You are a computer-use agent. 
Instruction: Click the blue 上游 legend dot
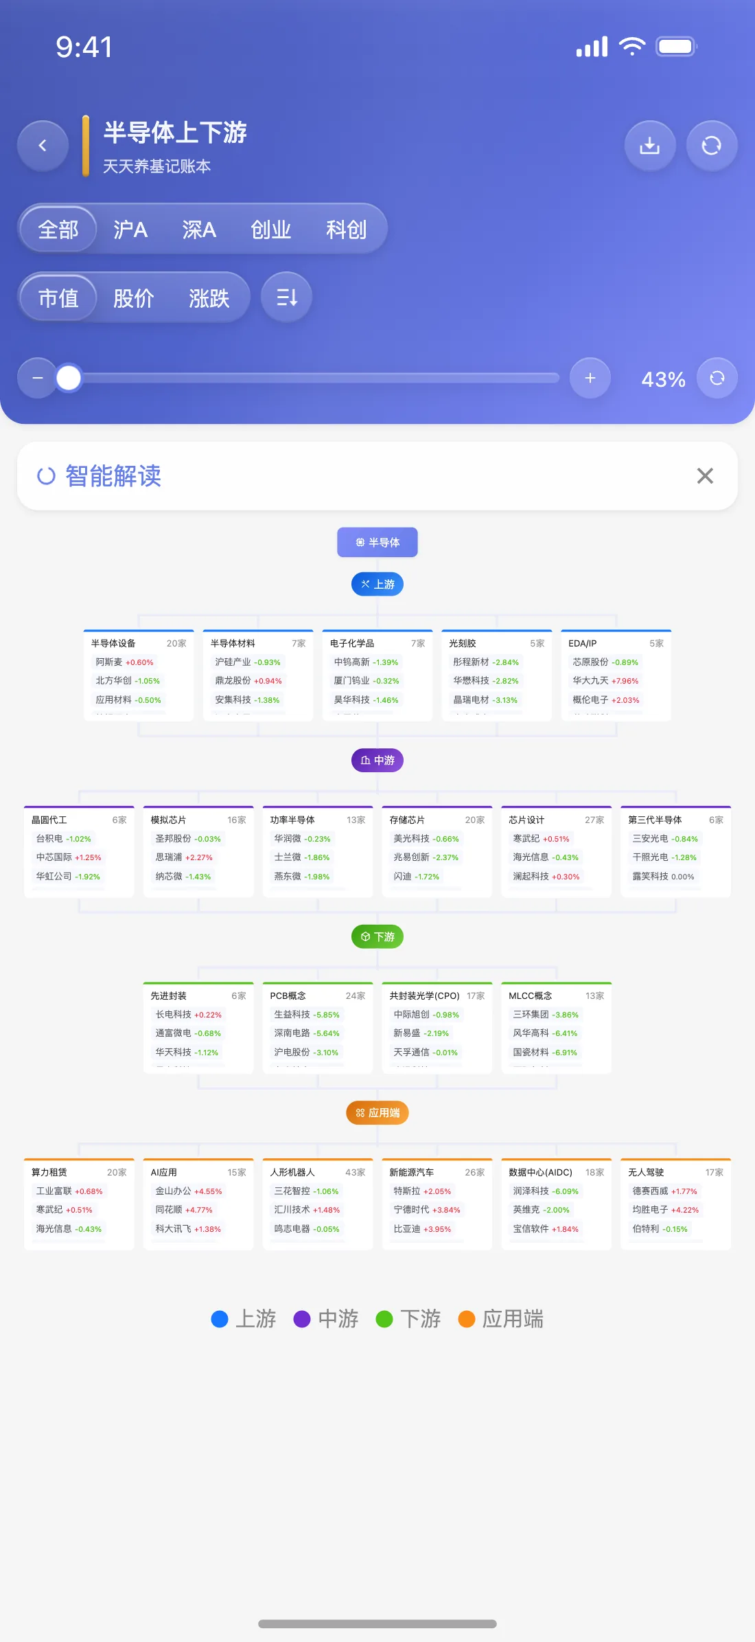220,1319
